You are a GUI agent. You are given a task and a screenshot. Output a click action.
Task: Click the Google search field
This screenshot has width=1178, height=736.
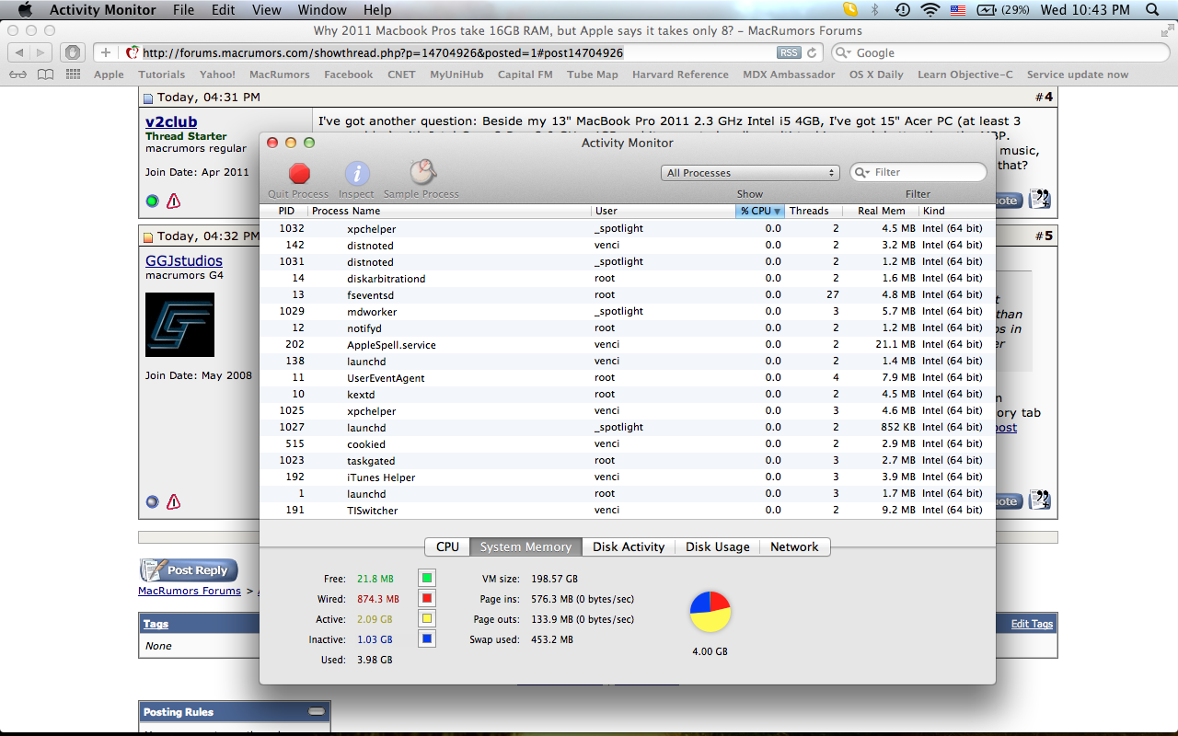(1000, 53)
